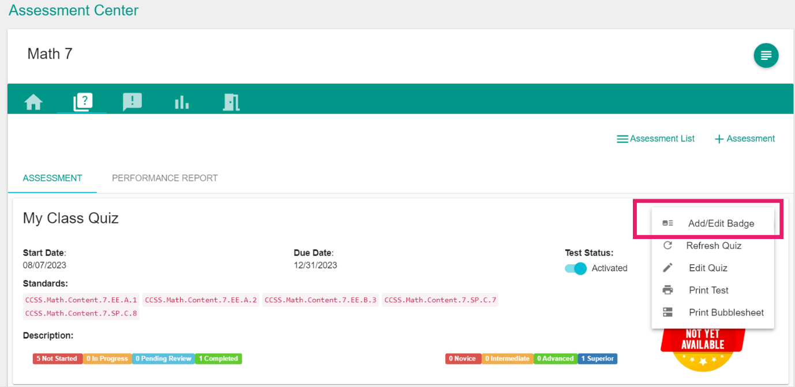The width and height of the screenshot is (795, 387).
Task: Click standard CCSS.Math.Content.7.EE.A.1
Action: click(81, 300)
